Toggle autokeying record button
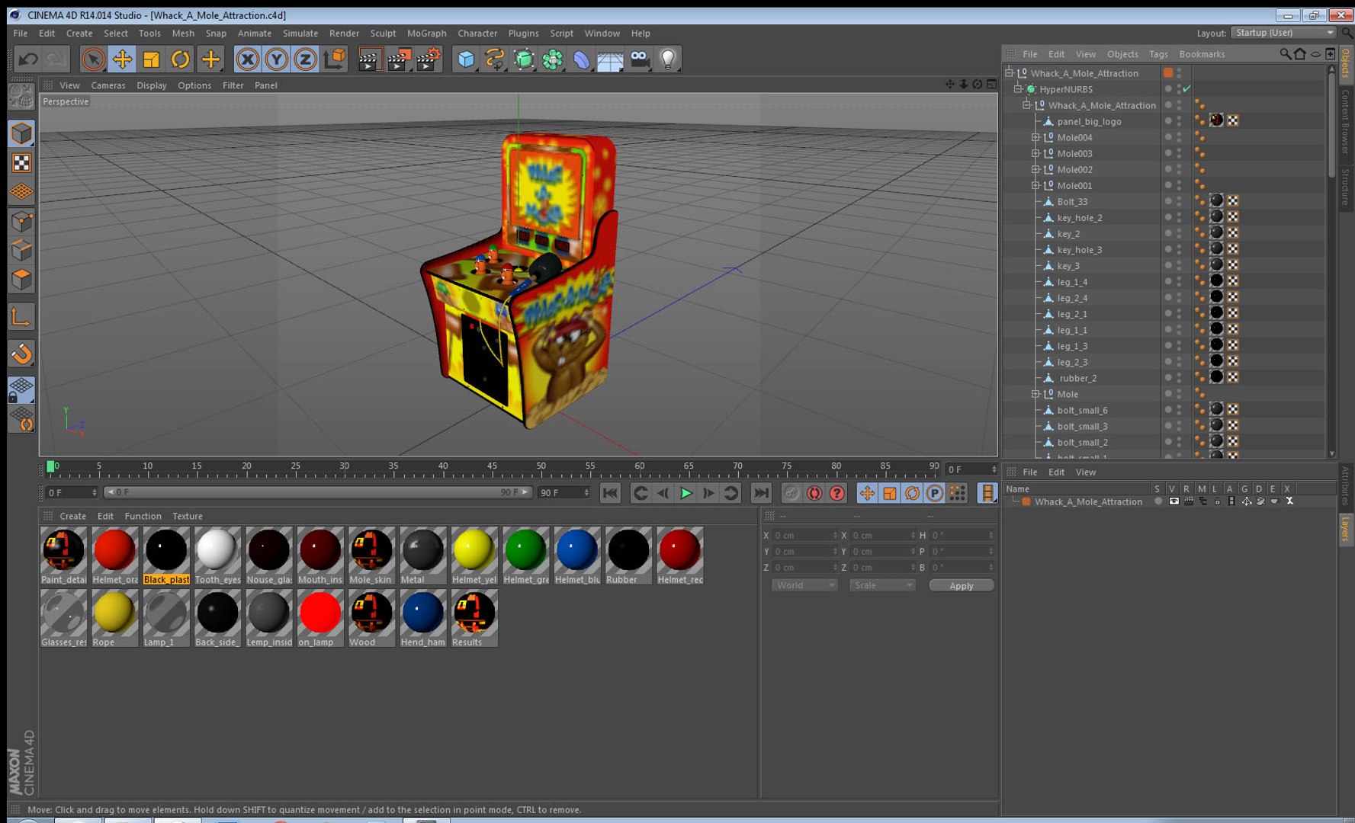Image resolution: width=1355 pixels, height=823 pixels. pos(814,493)
